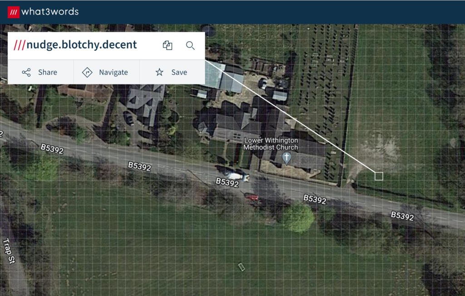
Task: Start directions with Navigate button
Action: pyautogui.click(x=107, y=72)
